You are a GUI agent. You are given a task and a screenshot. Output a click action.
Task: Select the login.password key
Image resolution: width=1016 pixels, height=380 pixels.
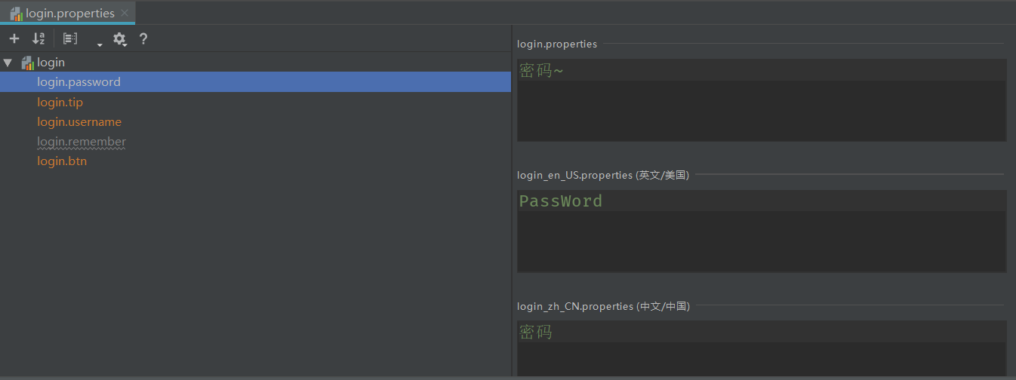(x=79, y=82)
